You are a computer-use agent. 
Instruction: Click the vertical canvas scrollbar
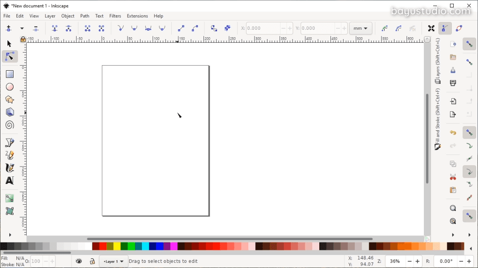pyautogui.click(x=428, y=139)
